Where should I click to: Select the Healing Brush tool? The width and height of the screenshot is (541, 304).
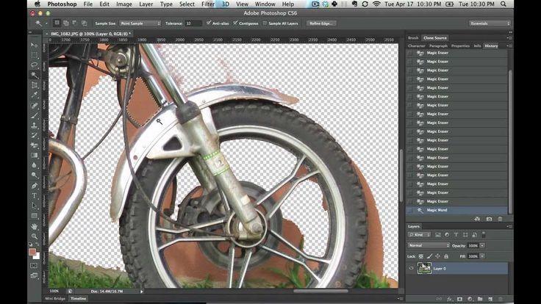click(x=34, y=106)
